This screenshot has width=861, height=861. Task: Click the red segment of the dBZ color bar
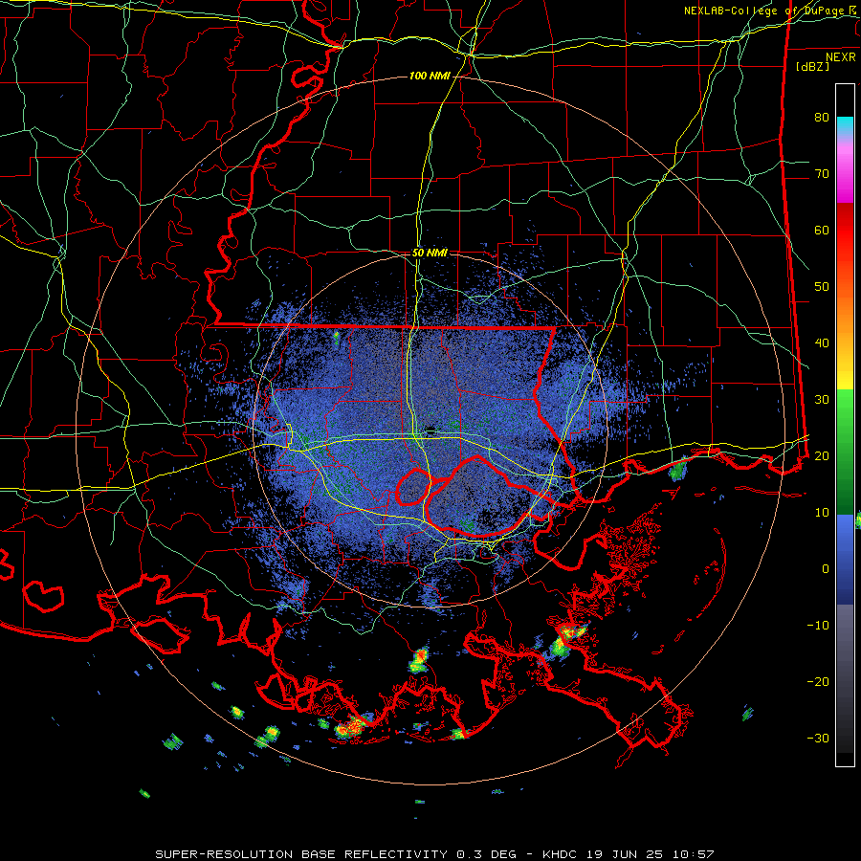pyautogui.click(x=845, y=231)
